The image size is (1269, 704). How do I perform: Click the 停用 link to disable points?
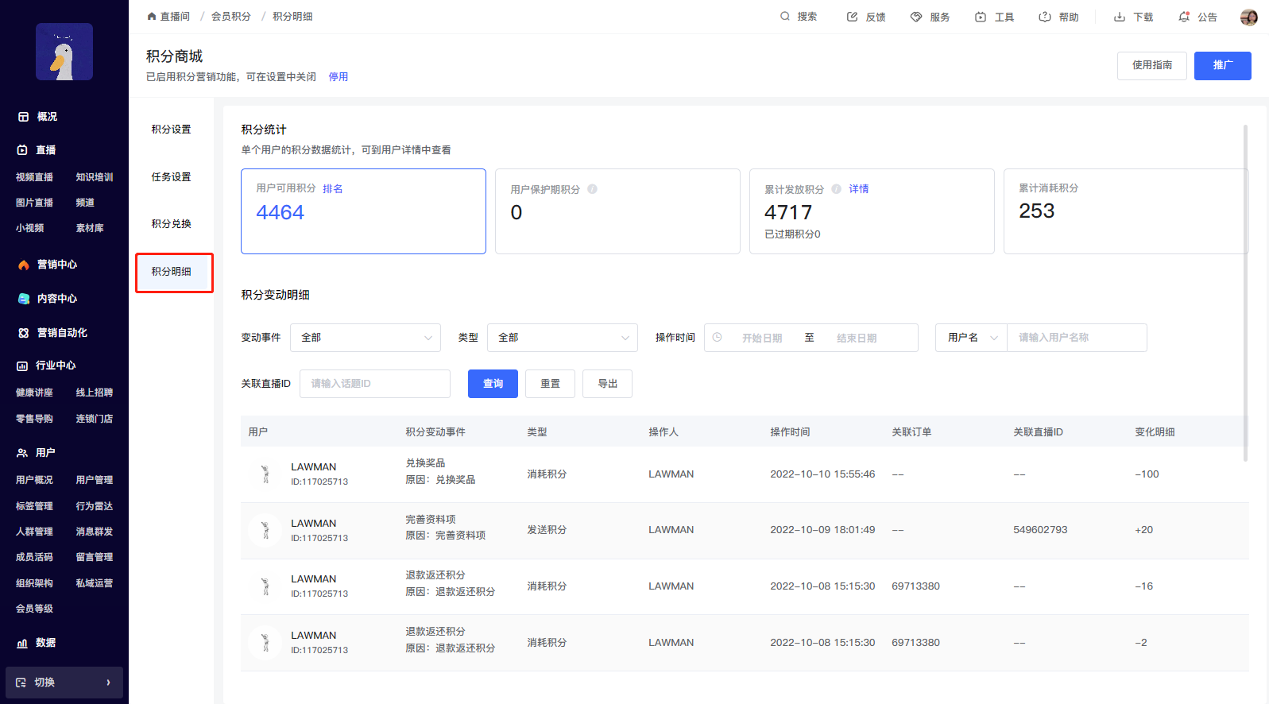pos(339,77)
